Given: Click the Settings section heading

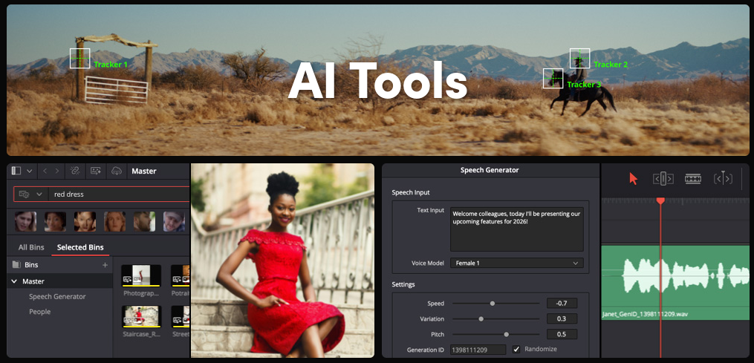Looking at the screenshot, I should tap(403, 284).
